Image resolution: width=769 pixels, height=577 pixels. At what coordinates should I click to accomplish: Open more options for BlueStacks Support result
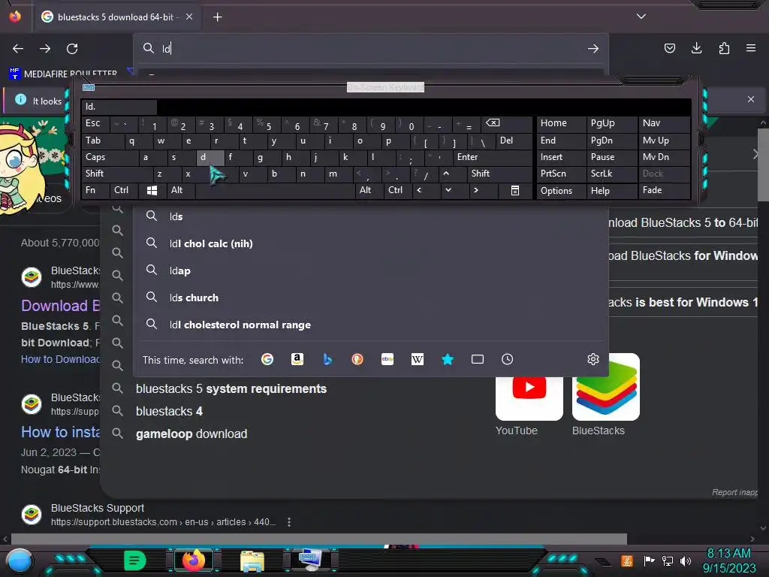(x=289, y=522)
